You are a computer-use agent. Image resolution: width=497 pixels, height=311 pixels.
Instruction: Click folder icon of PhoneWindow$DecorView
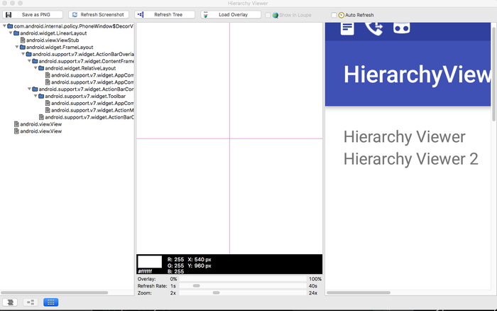click(x=10, y=26)
